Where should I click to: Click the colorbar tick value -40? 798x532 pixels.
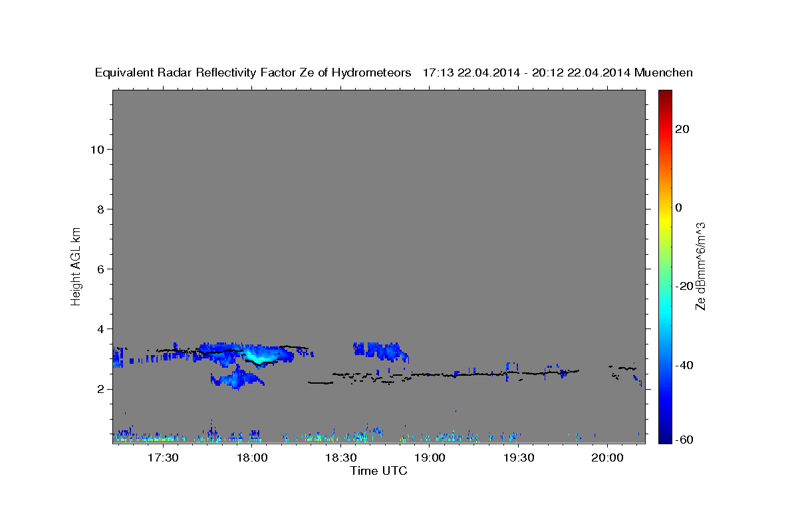click(685, 365)
